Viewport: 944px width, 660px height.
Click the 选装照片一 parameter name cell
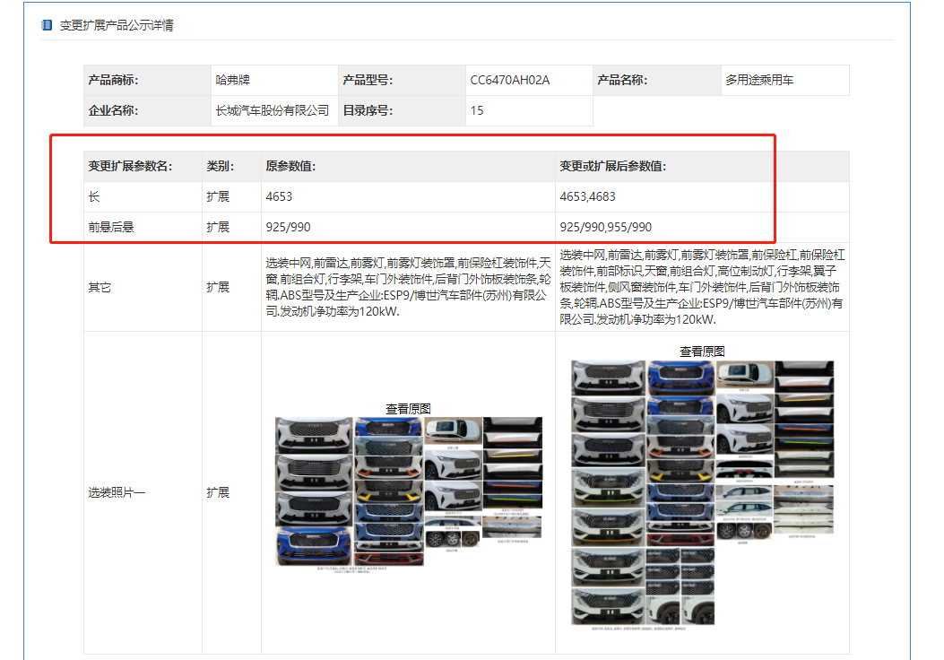click(x=143, y=492)
